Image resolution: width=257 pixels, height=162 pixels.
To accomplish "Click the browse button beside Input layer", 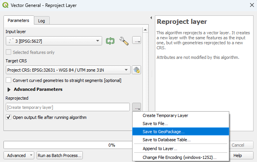I will coord(136,41).
